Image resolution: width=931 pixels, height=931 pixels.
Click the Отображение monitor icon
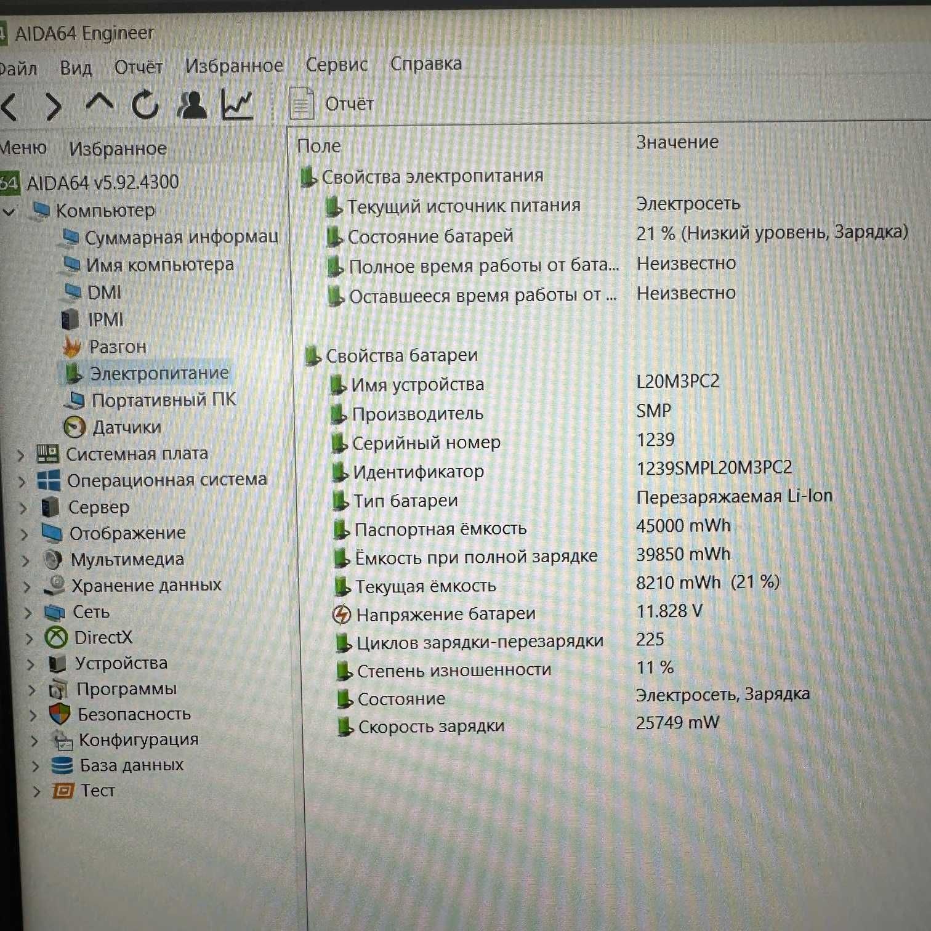pyautogui.click(x=52, y=533)
